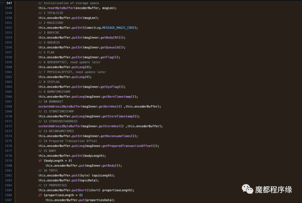Image resolution: width=302 pixels, height=203 pixels.
Task: Select line number 1587
Action: 8,200
